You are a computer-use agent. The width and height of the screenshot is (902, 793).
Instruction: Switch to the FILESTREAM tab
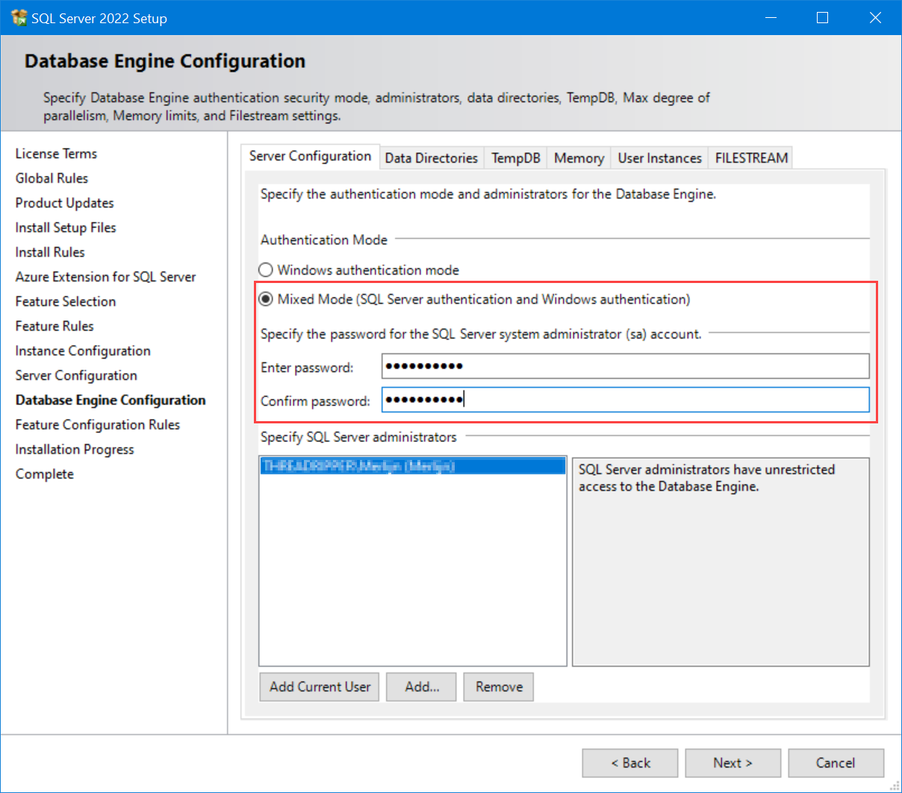pyautogui.click(x=750, y=158)
